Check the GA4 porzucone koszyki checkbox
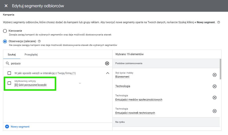 click(x=9, y=83)
